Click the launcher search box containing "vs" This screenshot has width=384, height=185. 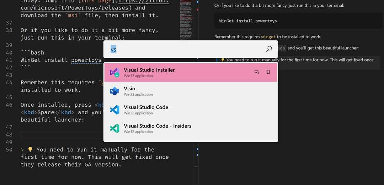click(x=191, y=49)
